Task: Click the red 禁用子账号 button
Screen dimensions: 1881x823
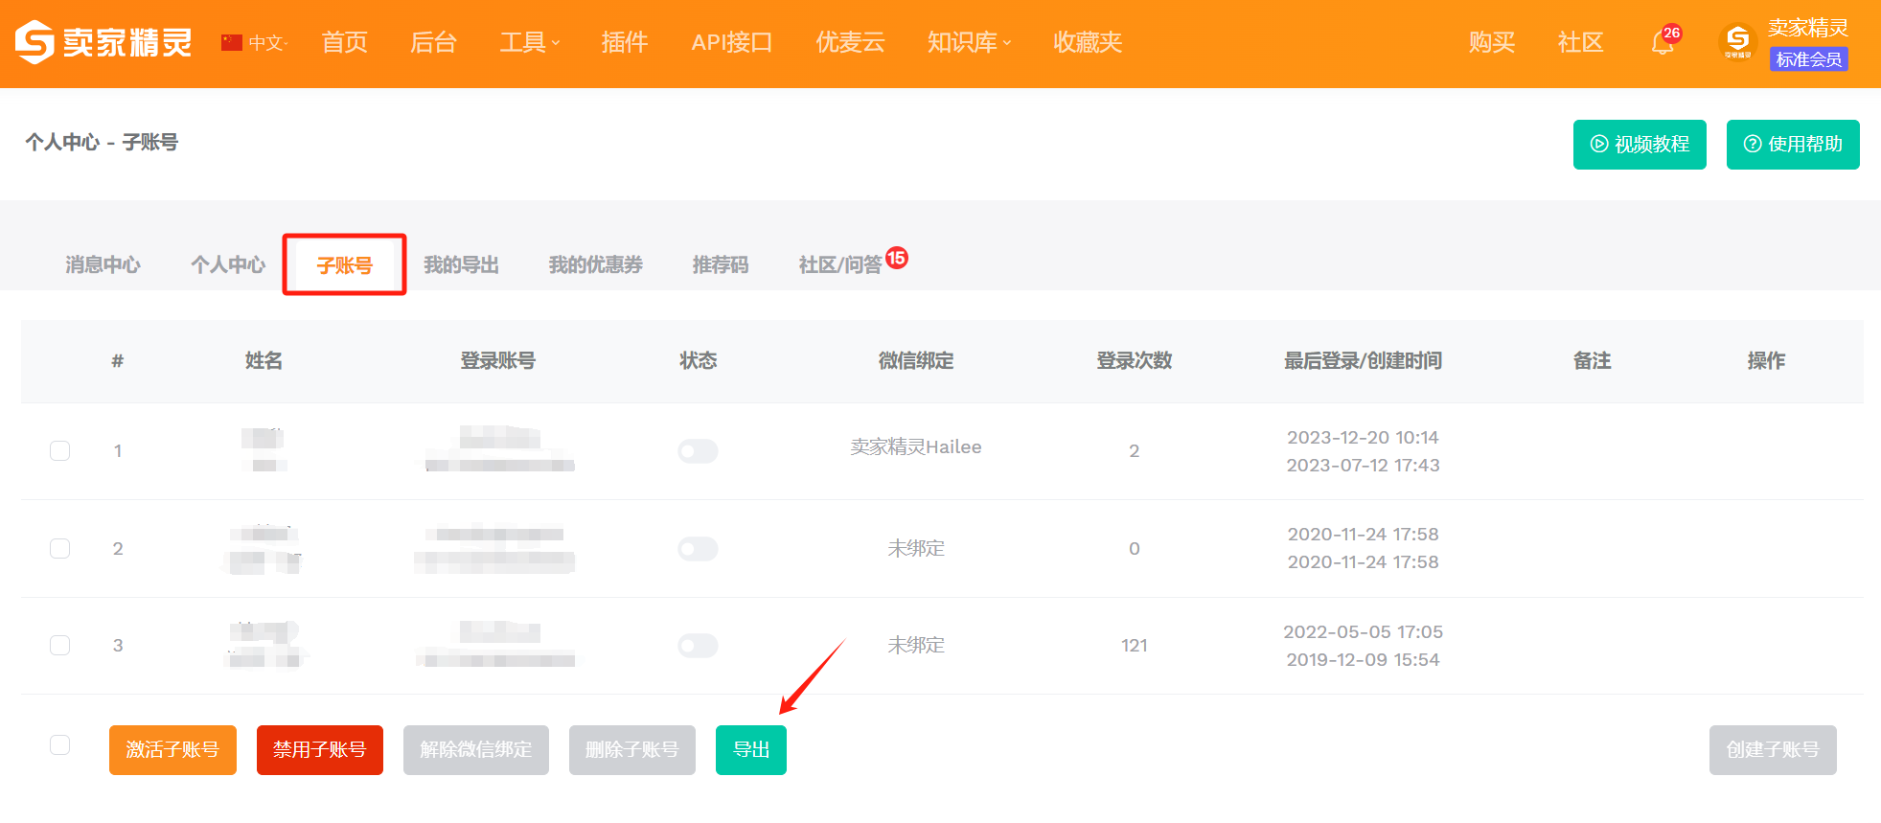Action: [x=320, y=750]
